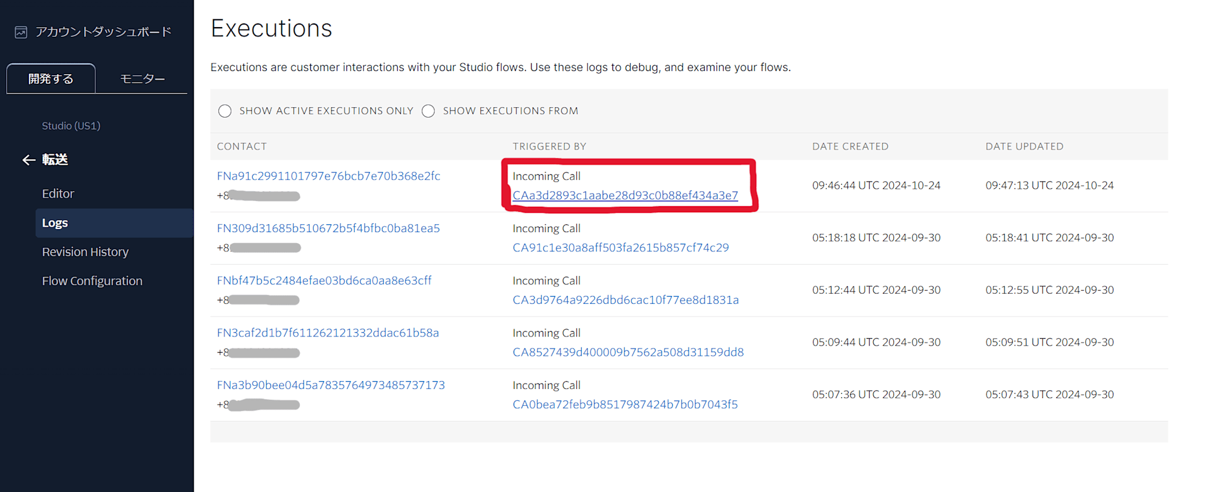Image resolution: width=1207 pixels, height=492 pixels.
Task: Open Flow Configuration
Action: pos(92,281)
